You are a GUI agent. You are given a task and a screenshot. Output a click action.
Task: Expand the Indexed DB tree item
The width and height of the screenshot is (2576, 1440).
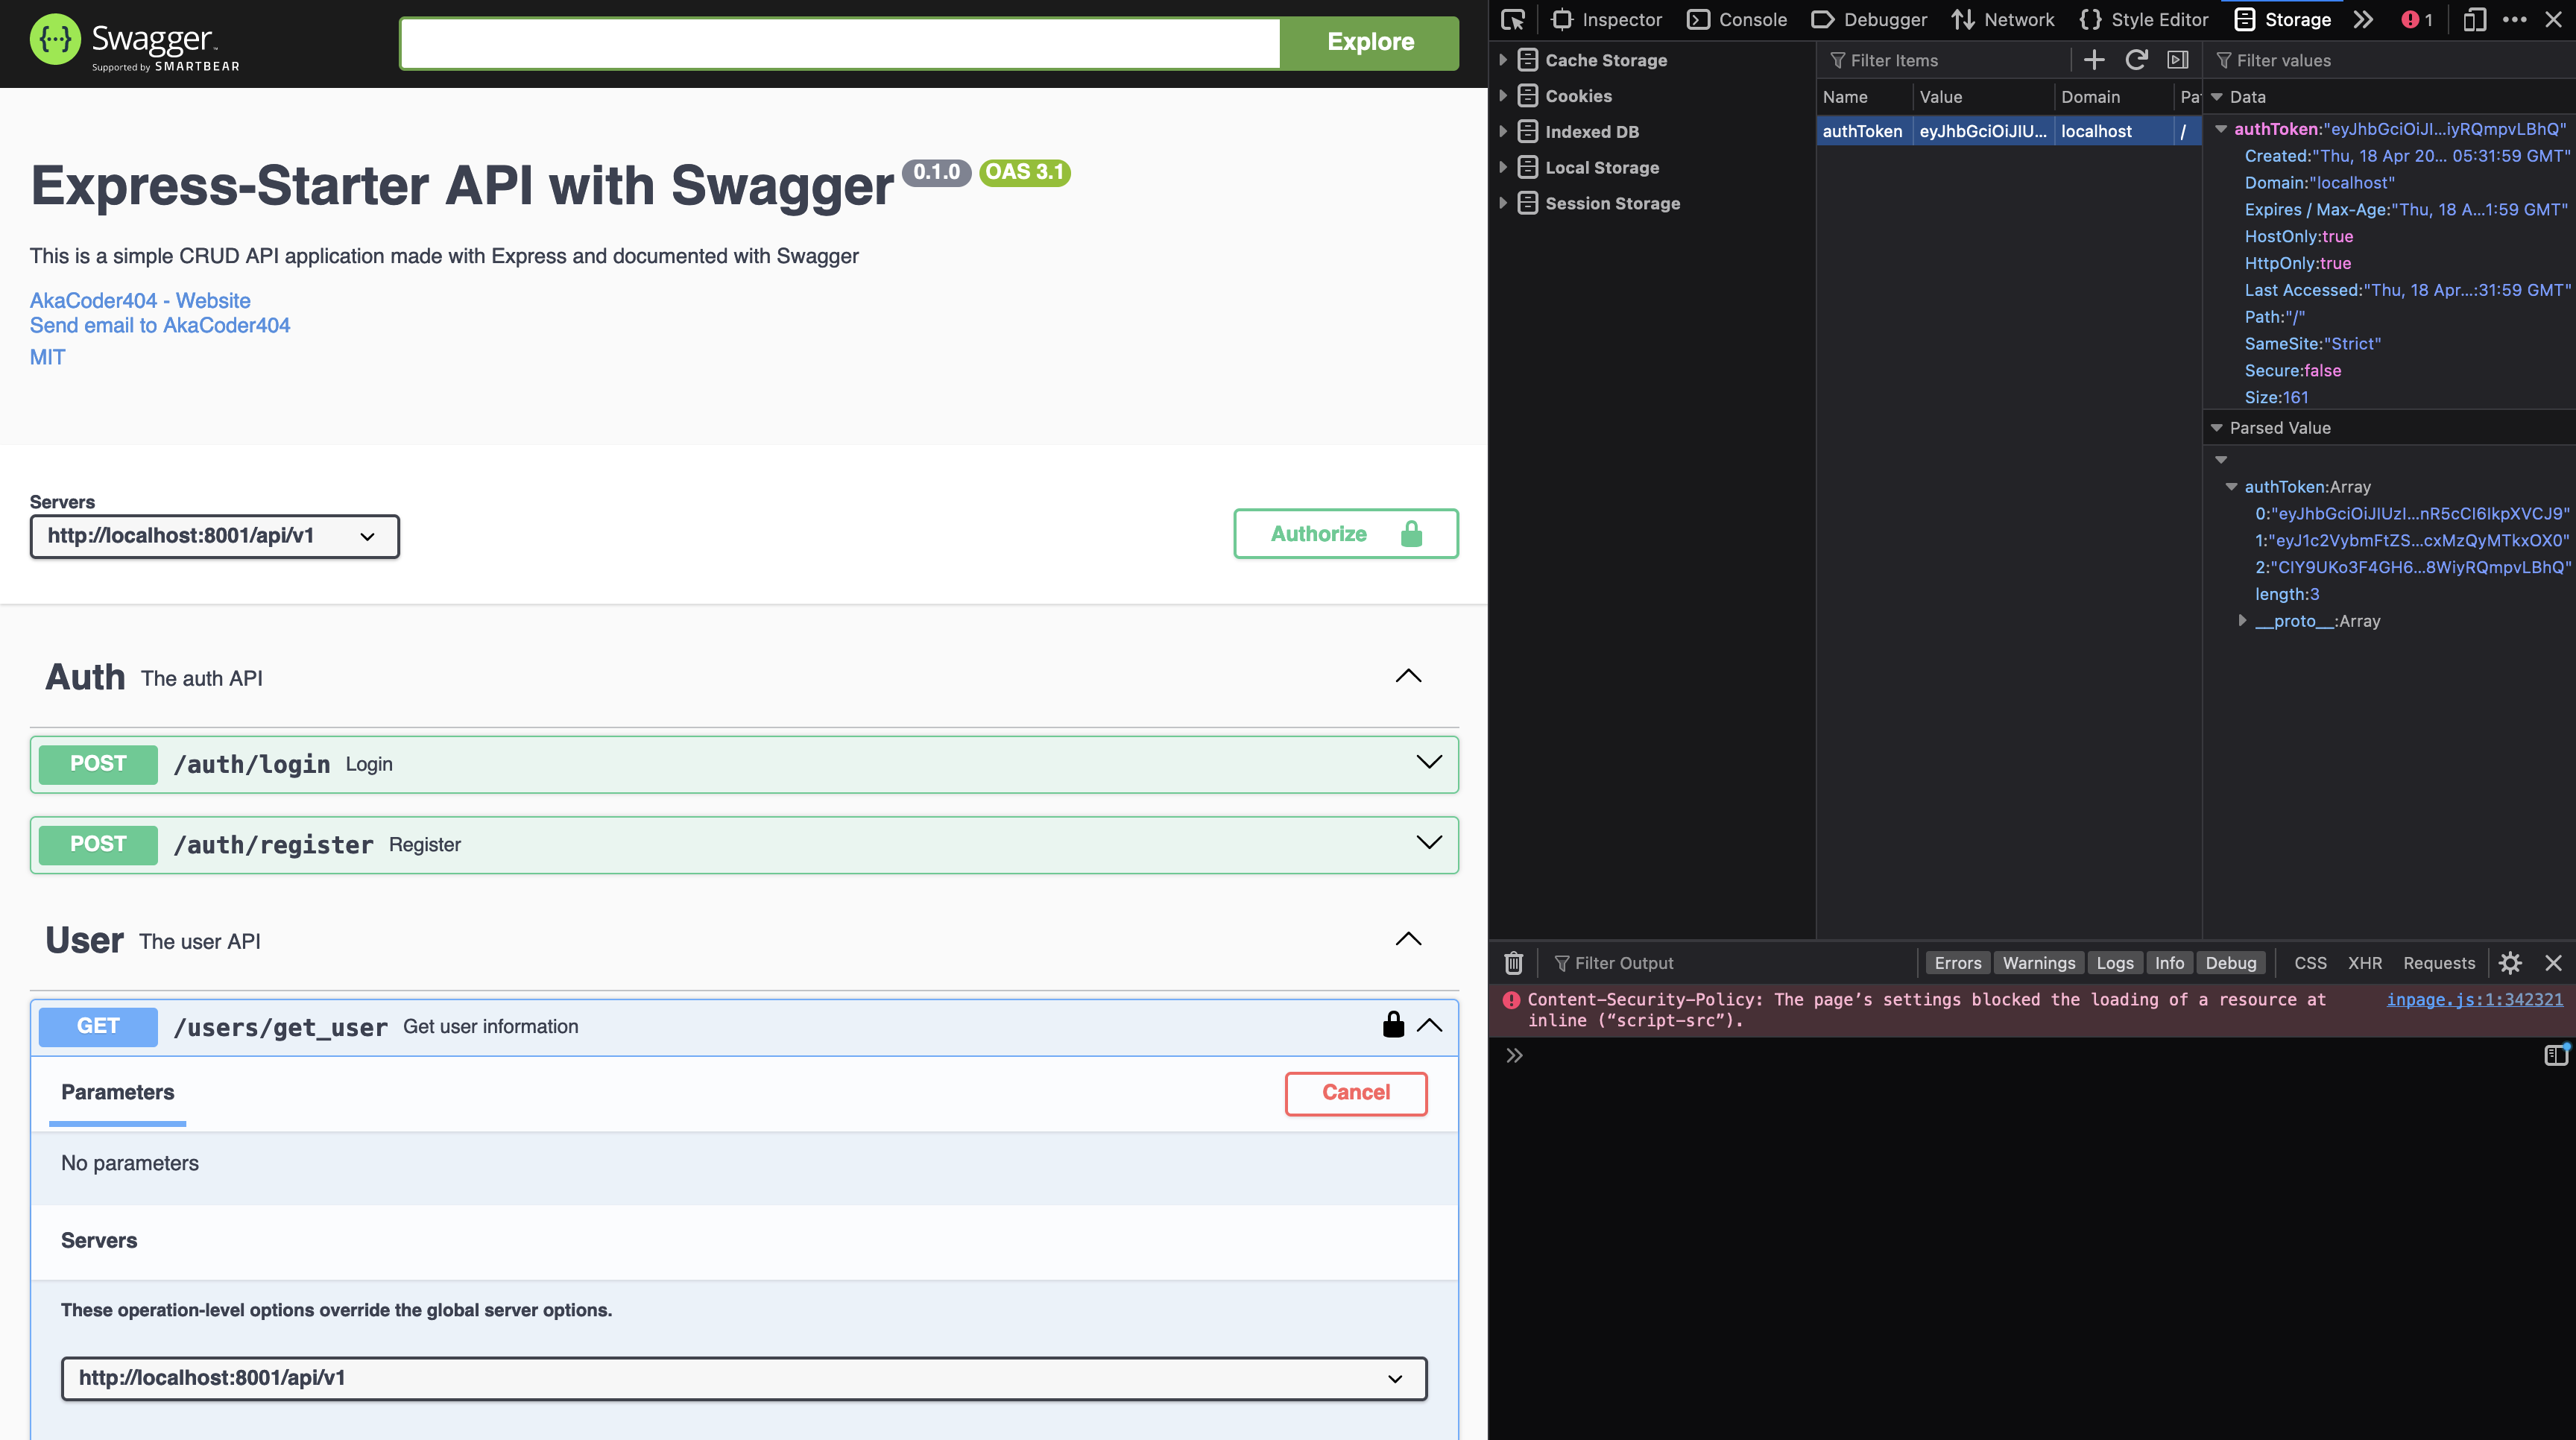pyautogui.click(x=1502, y=131)
